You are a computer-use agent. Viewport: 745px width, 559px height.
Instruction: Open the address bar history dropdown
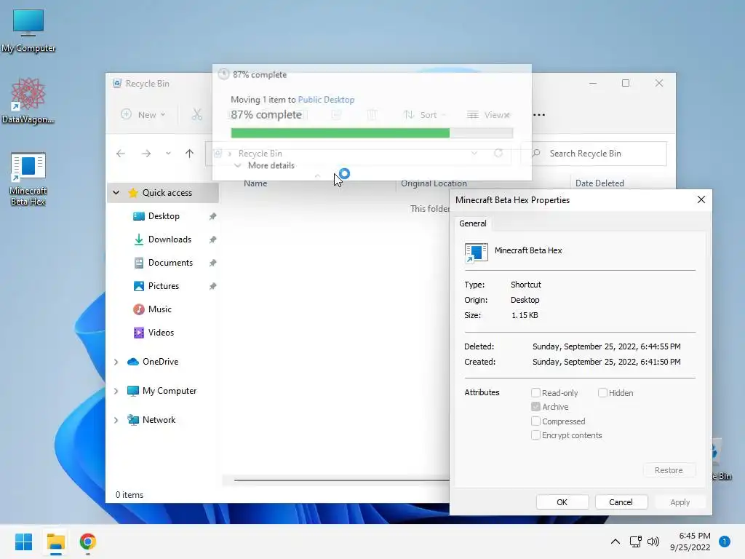click(474, 153)
